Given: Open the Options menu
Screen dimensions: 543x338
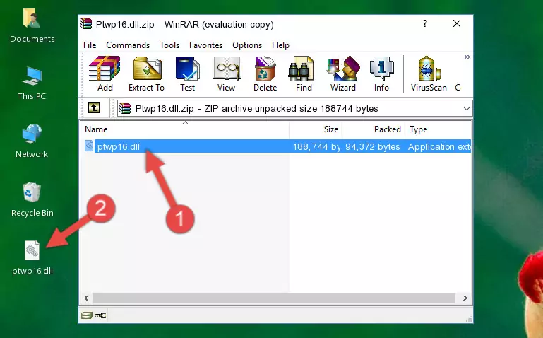Looking at the screenshot, I should point(247,45).
